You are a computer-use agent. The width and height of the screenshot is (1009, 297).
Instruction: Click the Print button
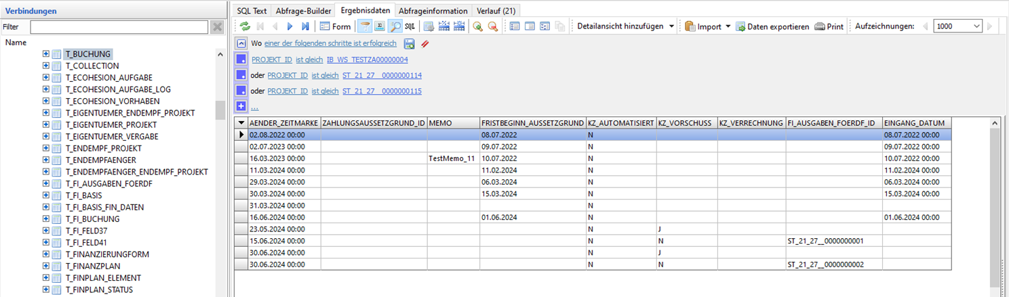[x=829, y=26]
